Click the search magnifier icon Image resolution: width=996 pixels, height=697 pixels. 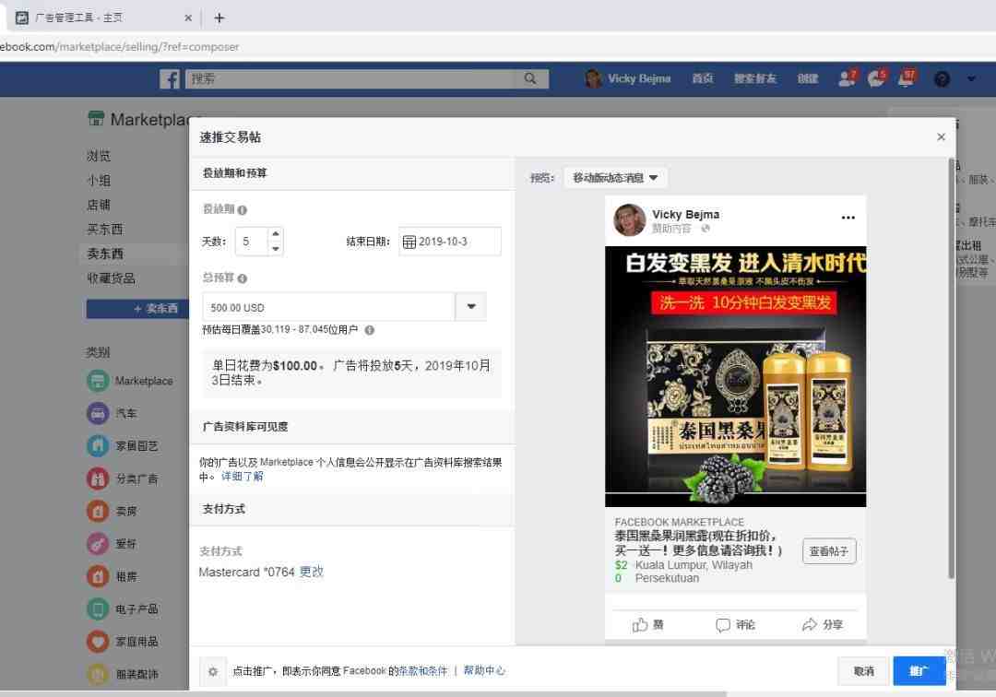pyautogui.click(x=530, y=78)
